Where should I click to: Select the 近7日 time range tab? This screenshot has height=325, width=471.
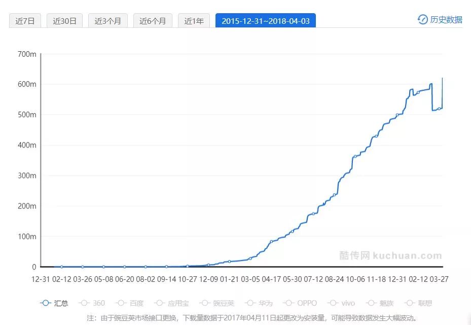[x=25, y=21]
